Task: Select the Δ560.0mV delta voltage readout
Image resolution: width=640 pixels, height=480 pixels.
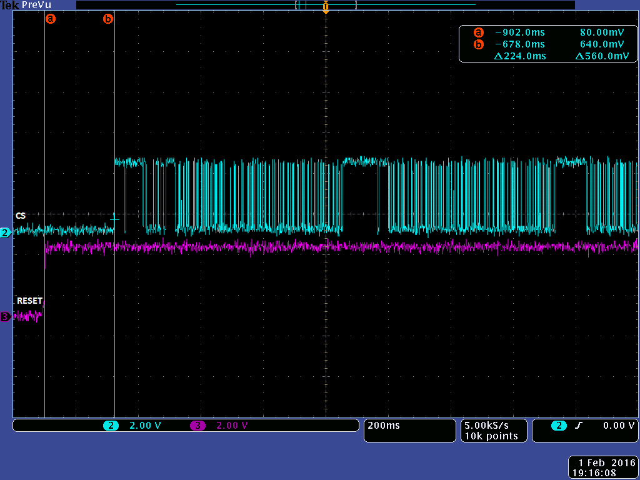Action: tap(602, 56)
